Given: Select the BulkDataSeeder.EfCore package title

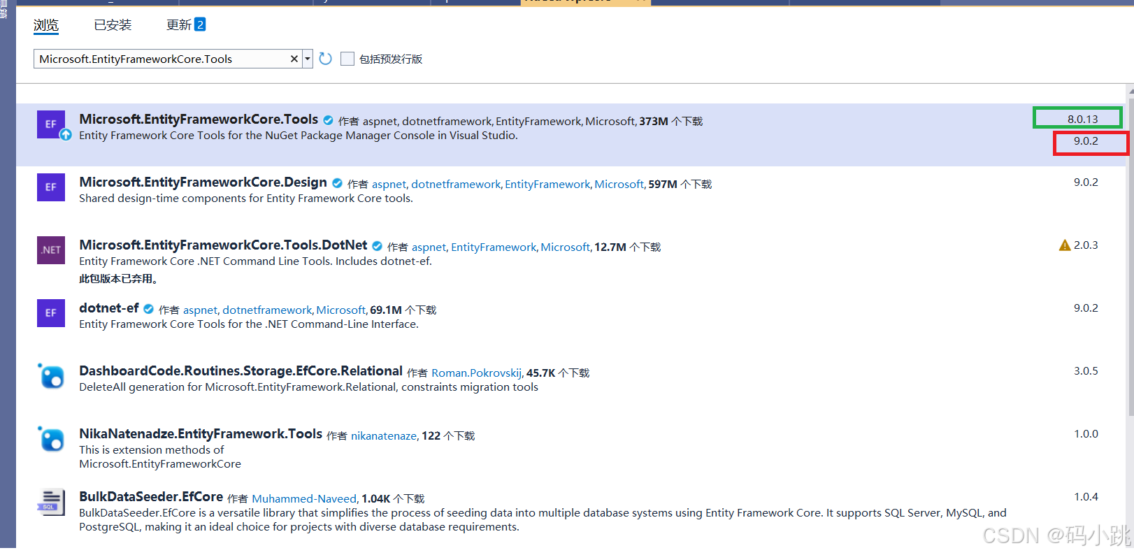Looking at the screenshot, I should click(x=151, y=496).
